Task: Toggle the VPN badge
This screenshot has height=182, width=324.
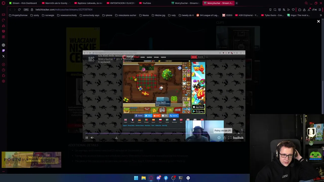Action: click(26, 10)
